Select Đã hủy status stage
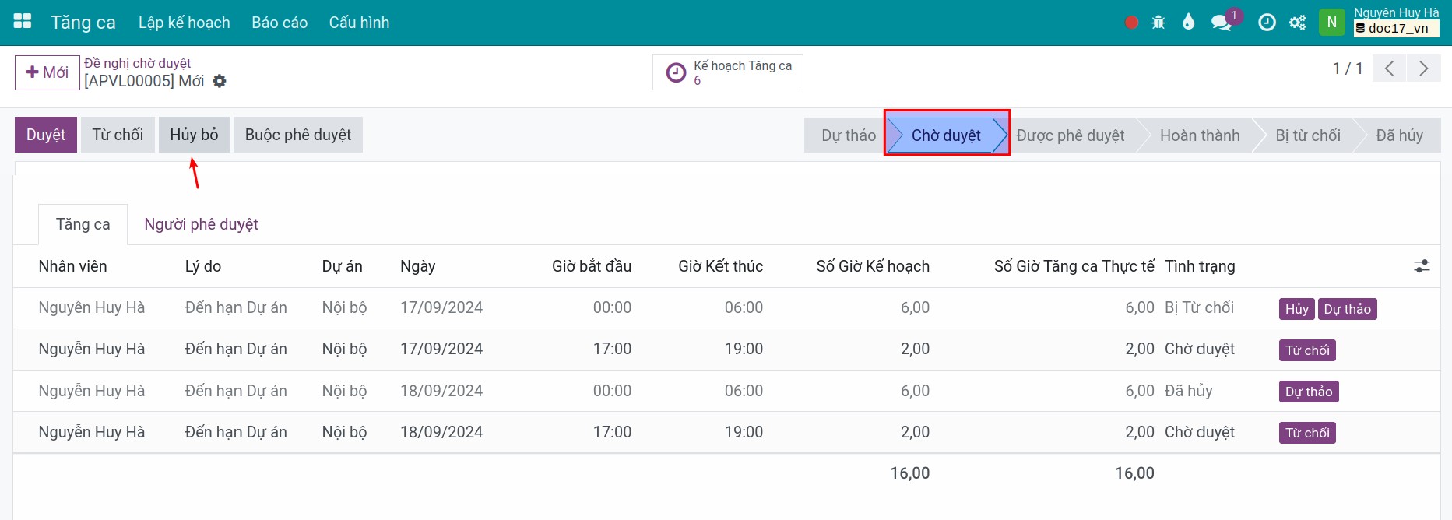The width and height of the screenshot is (1452, 520). point(1399,135)
